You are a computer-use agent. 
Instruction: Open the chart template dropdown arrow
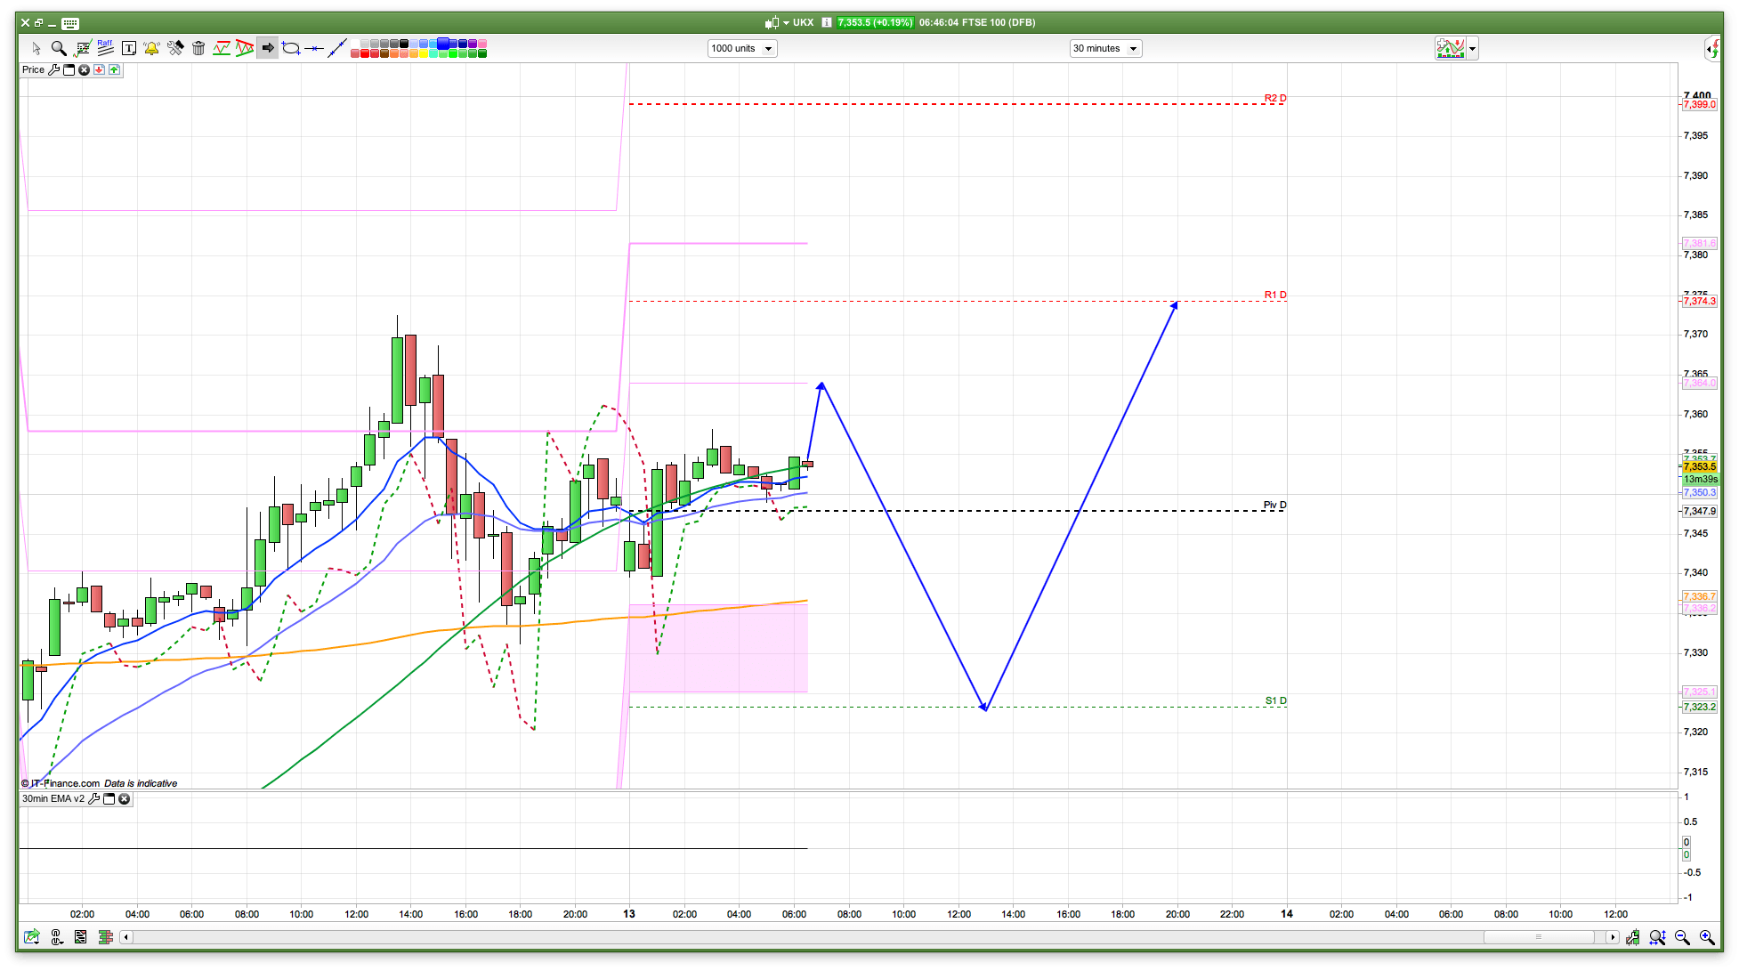1473,49
